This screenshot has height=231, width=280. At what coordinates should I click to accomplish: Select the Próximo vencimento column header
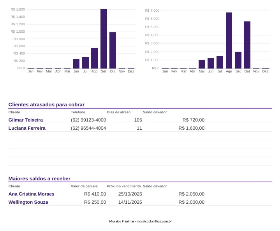pyautogui.click(x=124, y=186)
